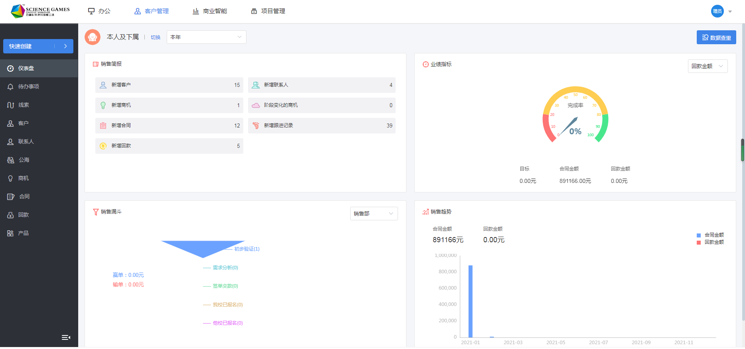Click the 数据查重 button
The height and width of the screenshot is (349, 745).
[x=716, y=37]
